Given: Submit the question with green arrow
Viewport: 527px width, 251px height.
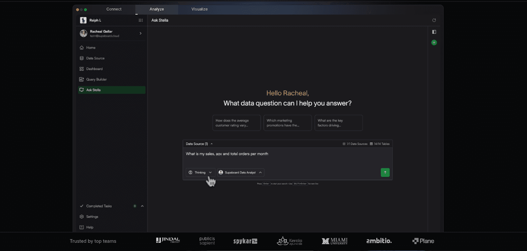Looking at the screenshot, I should click(385, 173).
